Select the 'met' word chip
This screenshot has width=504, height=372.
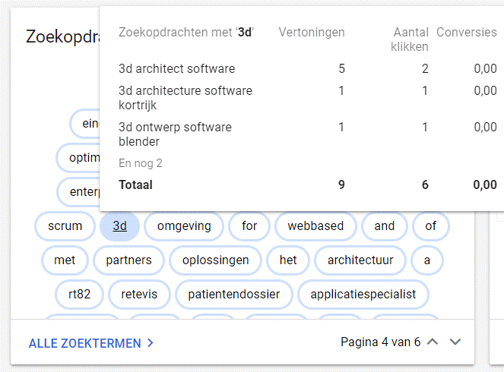tap(65, 260)
